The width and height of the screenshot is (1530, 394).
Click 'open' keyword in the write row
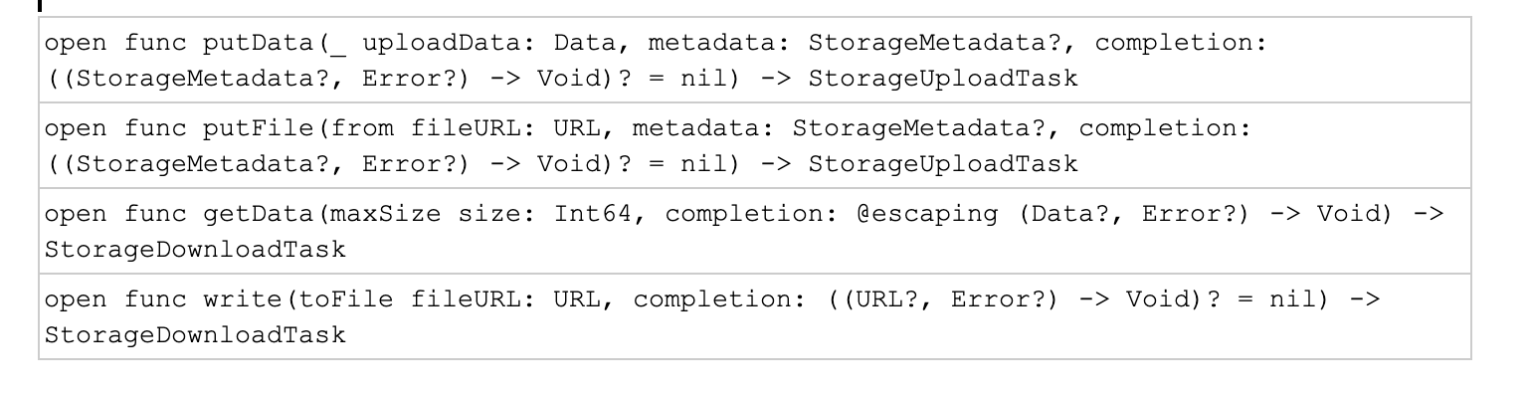click(x=77, y=300)
